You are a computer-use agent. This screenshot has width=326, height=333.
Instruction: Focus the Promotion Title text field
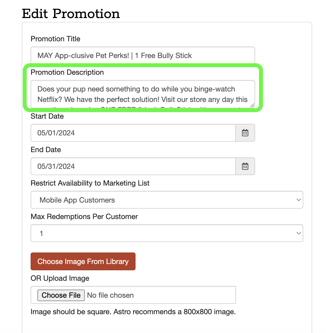tap(143, 55)
